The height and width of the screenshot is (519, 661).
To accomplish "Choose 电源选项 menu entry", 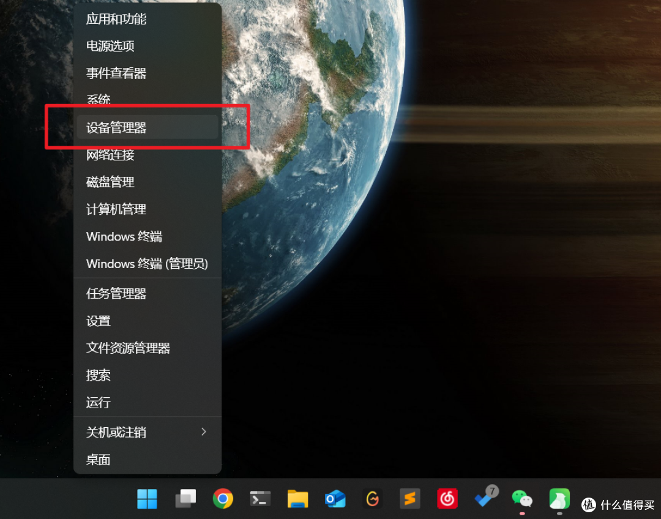I will (148, 46).
